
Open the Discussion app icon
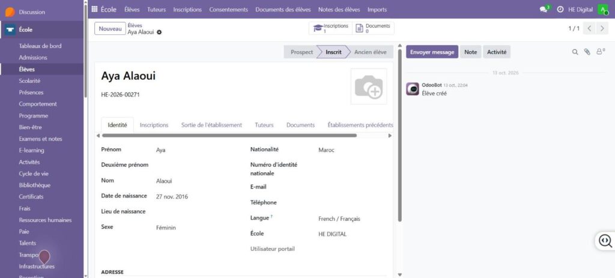tap(10, 12)
